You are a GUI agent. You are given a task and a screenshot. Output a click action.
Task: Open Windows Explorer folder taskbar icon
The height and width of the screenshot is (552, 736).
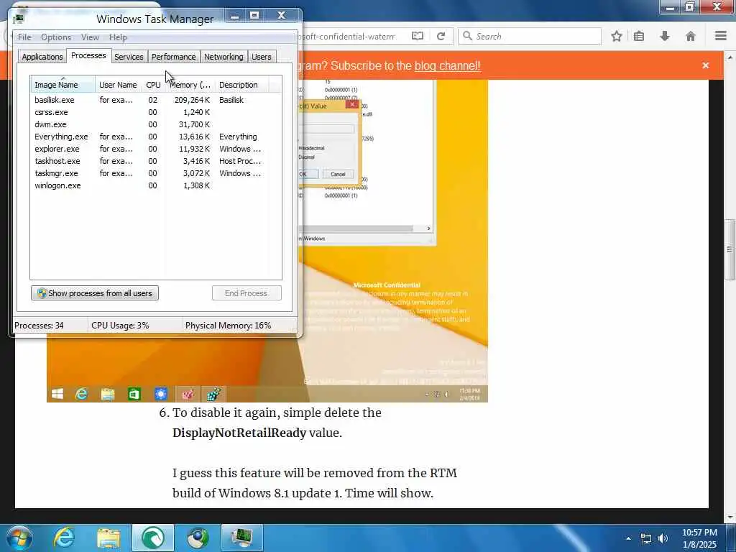(109, 538)
